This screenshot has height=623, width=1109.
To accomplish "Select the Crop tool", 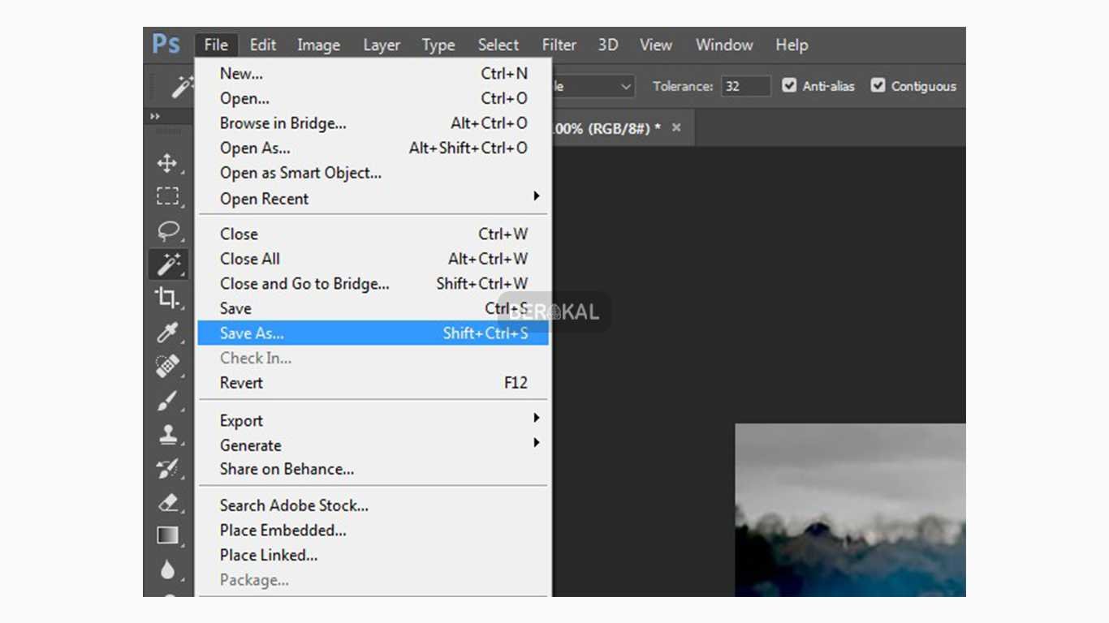I will click(167, 298).
